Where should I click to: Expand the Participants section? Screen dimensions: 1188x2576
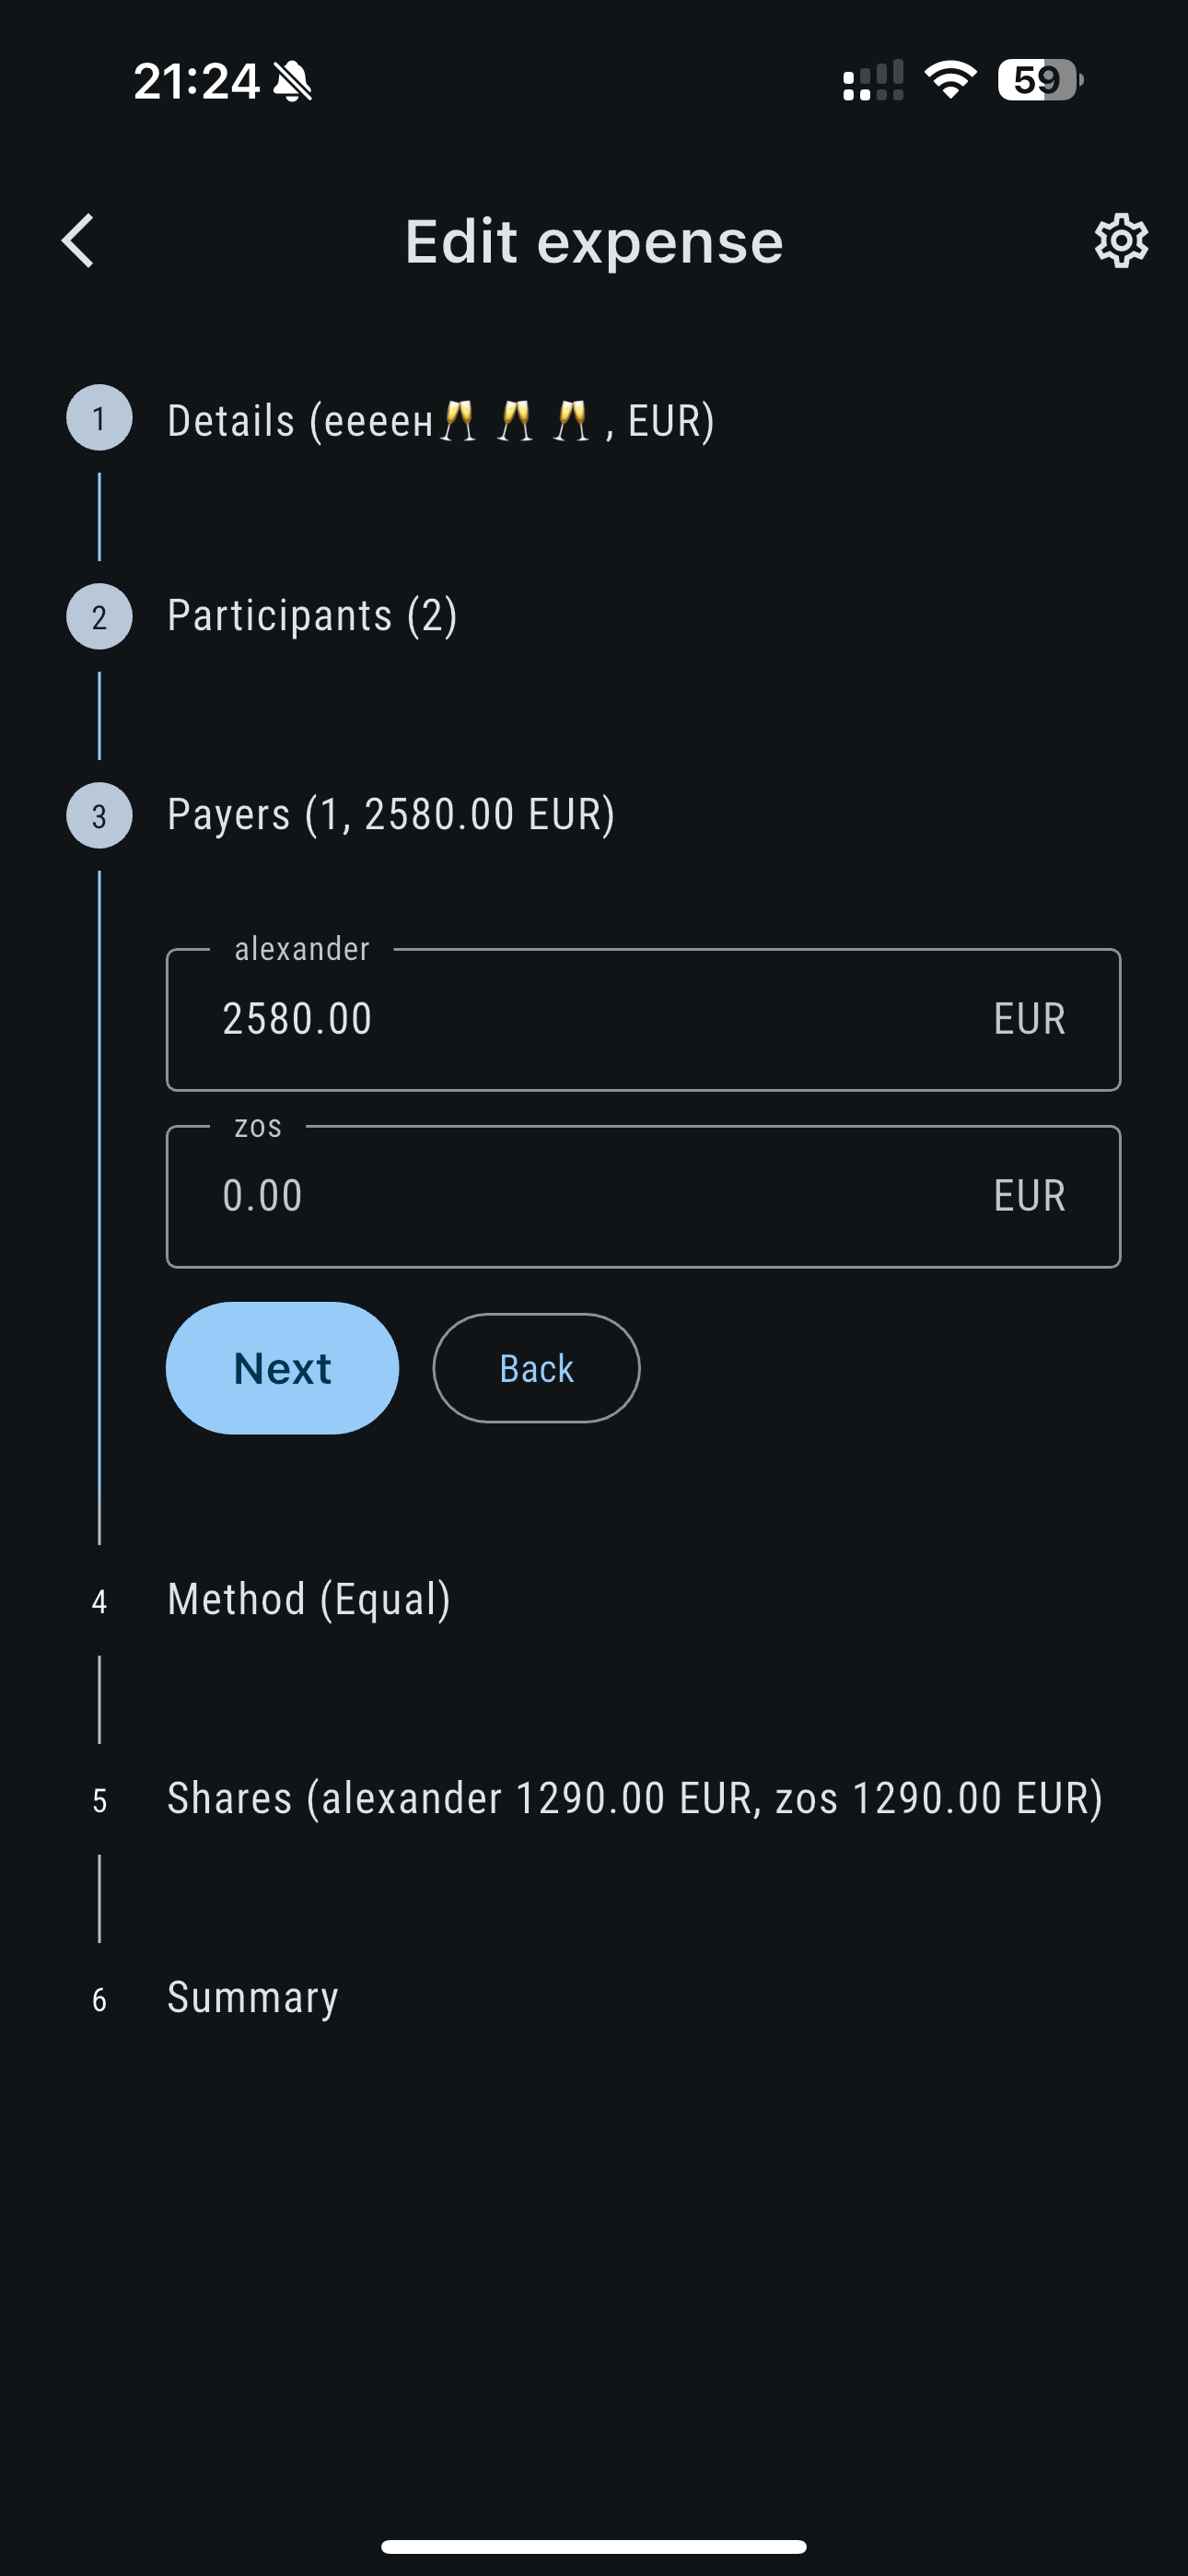[313, 615]
